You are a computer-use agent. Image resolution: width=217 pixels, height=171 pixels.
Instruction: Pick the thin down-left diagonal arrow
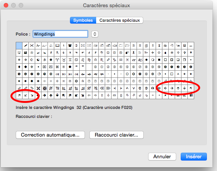(x=25, y=95)
